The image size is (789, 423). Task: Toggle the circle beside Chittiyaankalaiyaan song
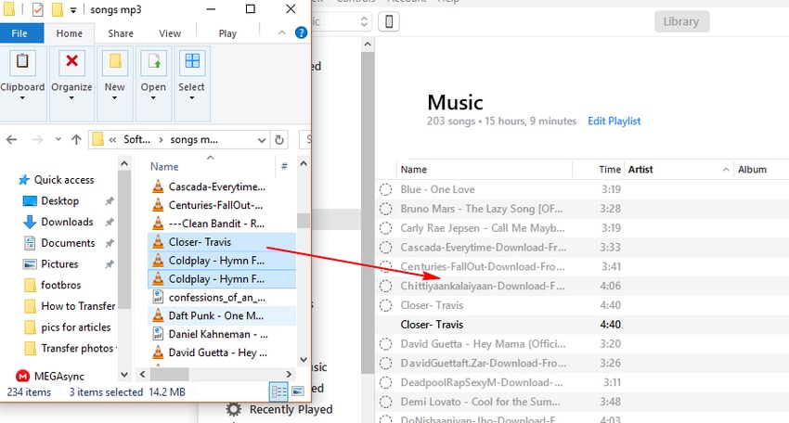[385, 287]
